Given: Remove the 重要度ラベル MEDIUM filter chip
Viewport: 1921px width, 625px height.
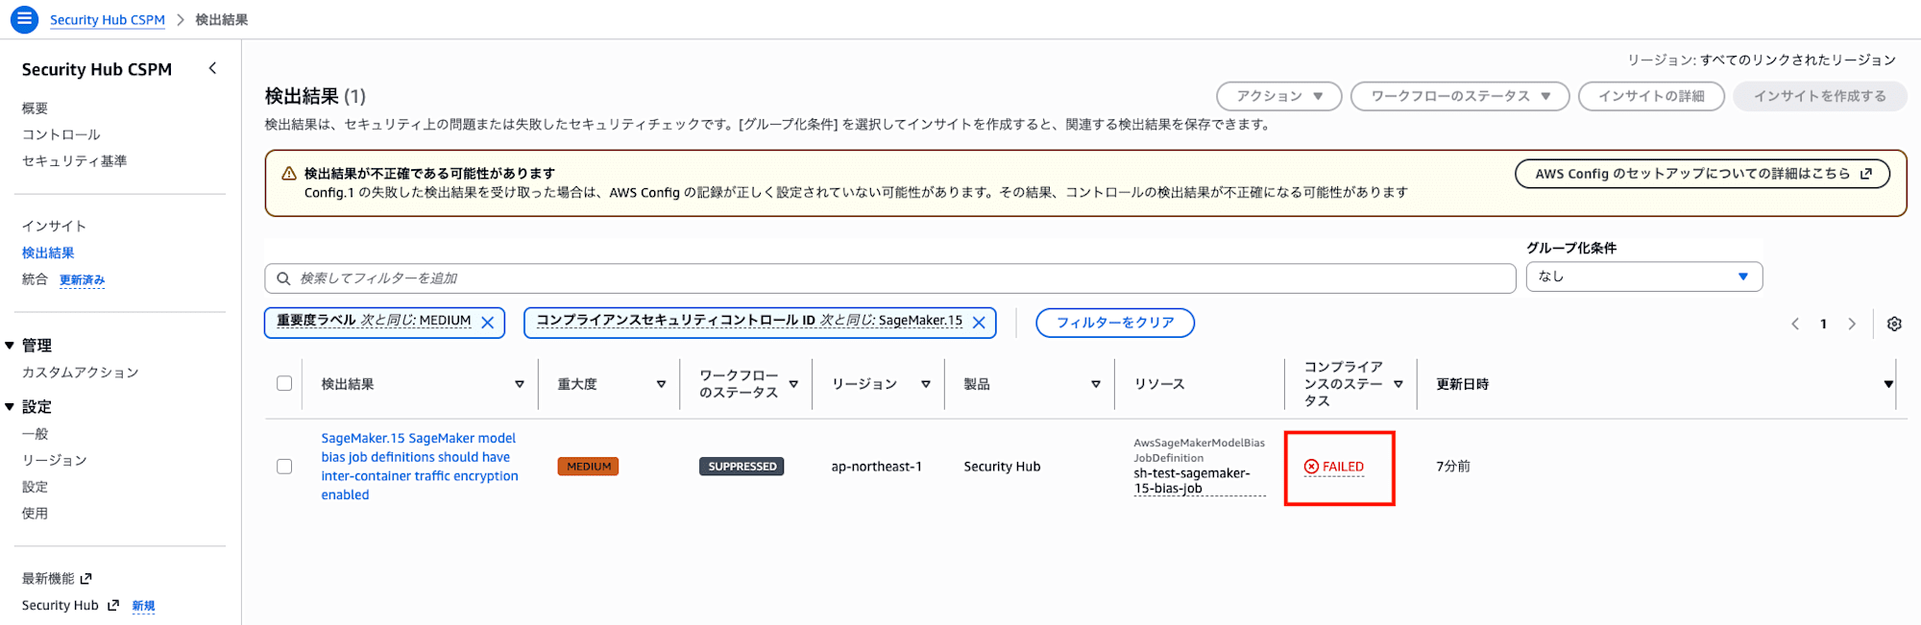Looking at the screenshot, I should [488, 323].
